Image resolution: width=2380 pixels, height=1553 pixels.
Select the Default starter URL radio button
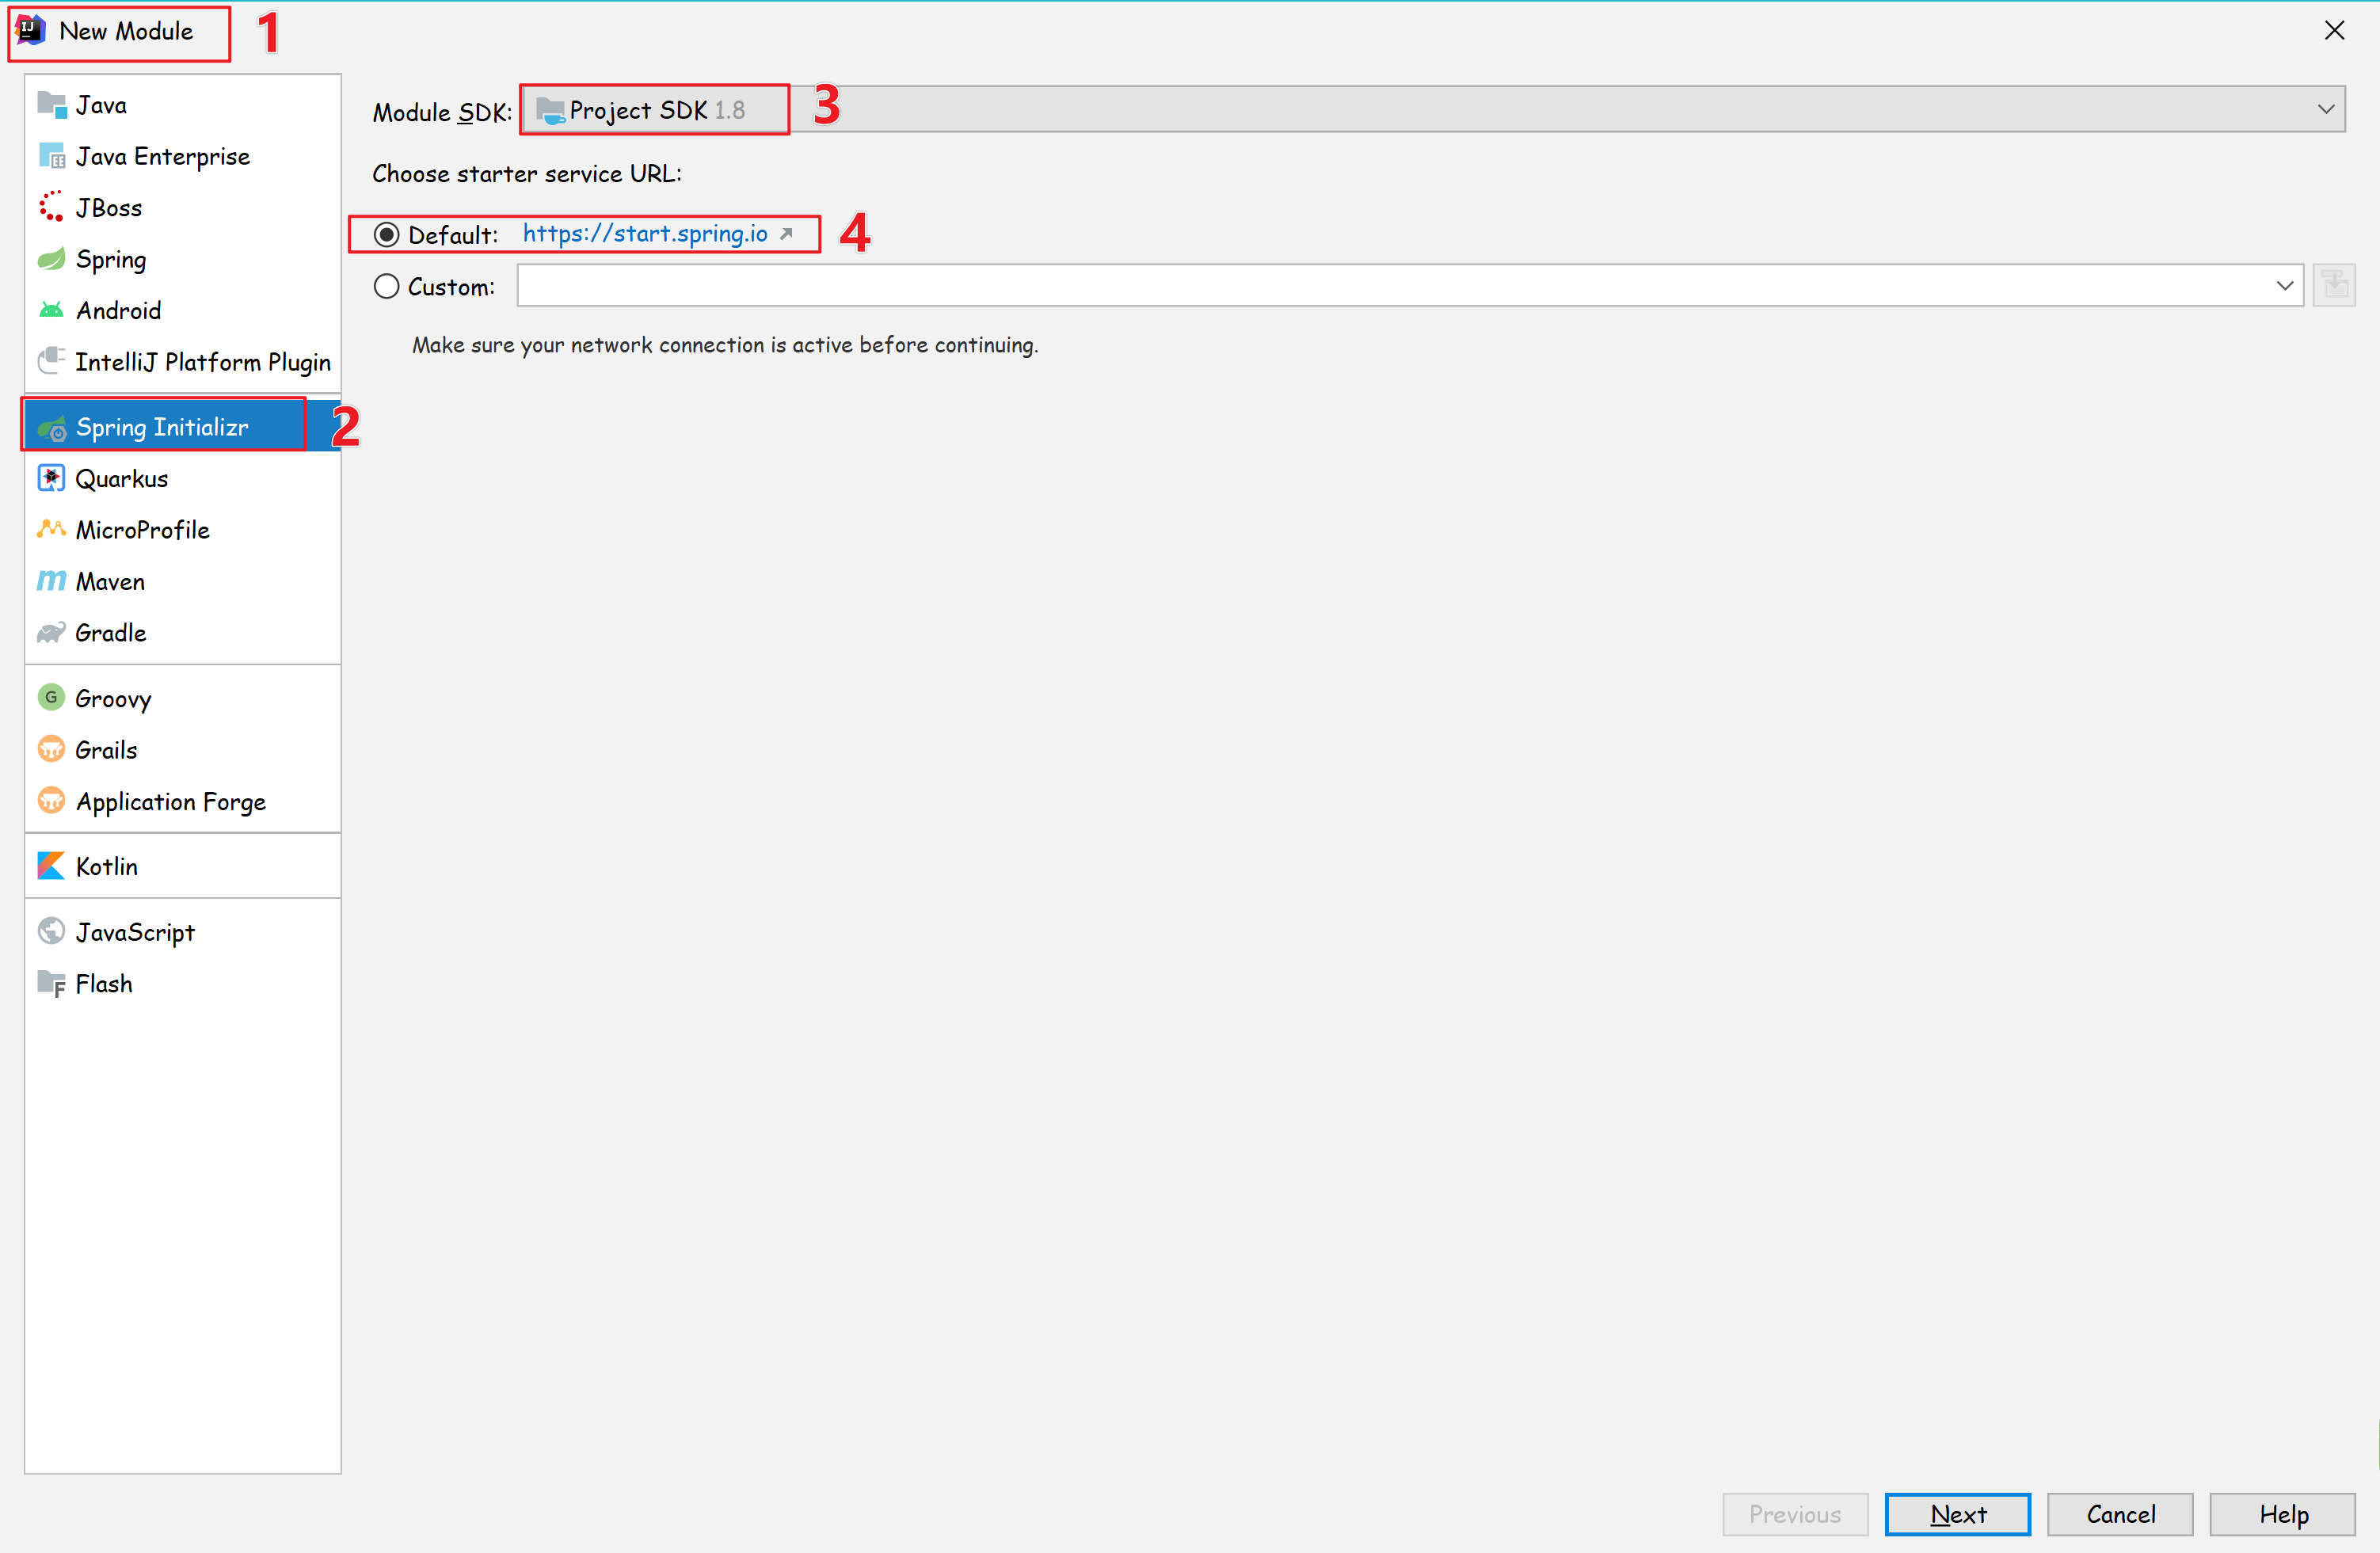(x=386, y=234)
